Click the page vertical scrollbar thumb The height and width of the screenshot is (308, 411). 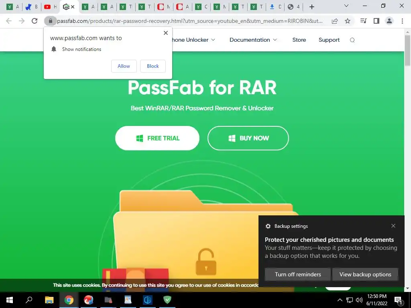tap(408, 50)
